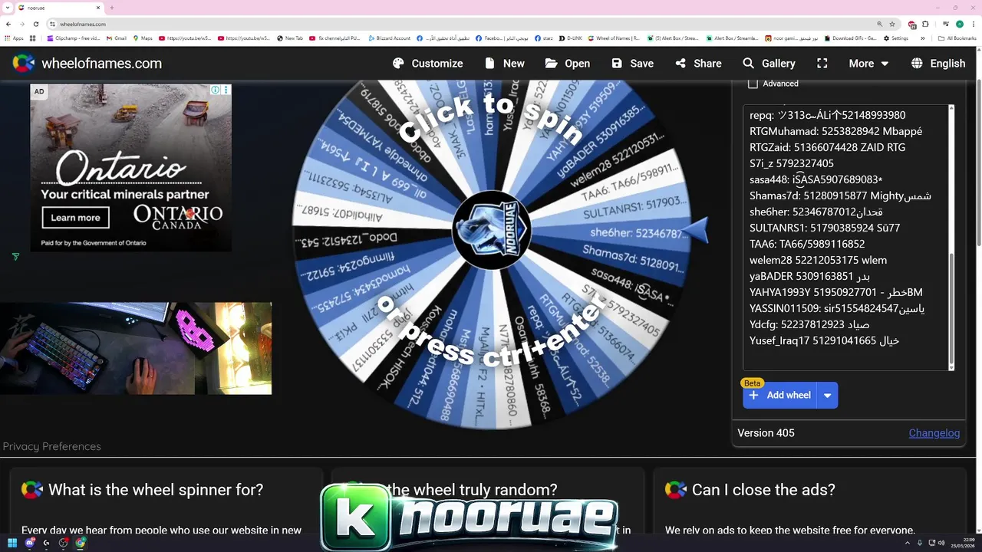Click the 'Version 405' text
Screen dimensions: 982x552
[766, 433]
